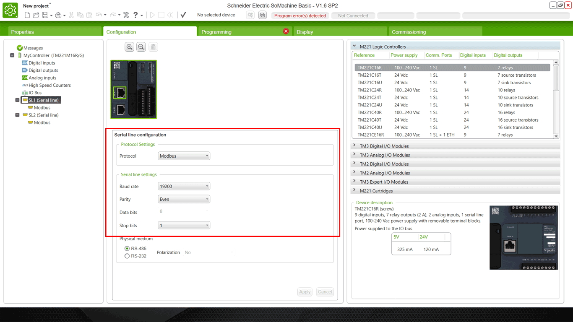Click the device description controller image
The image size is (573, 322).
pos(524,237)
